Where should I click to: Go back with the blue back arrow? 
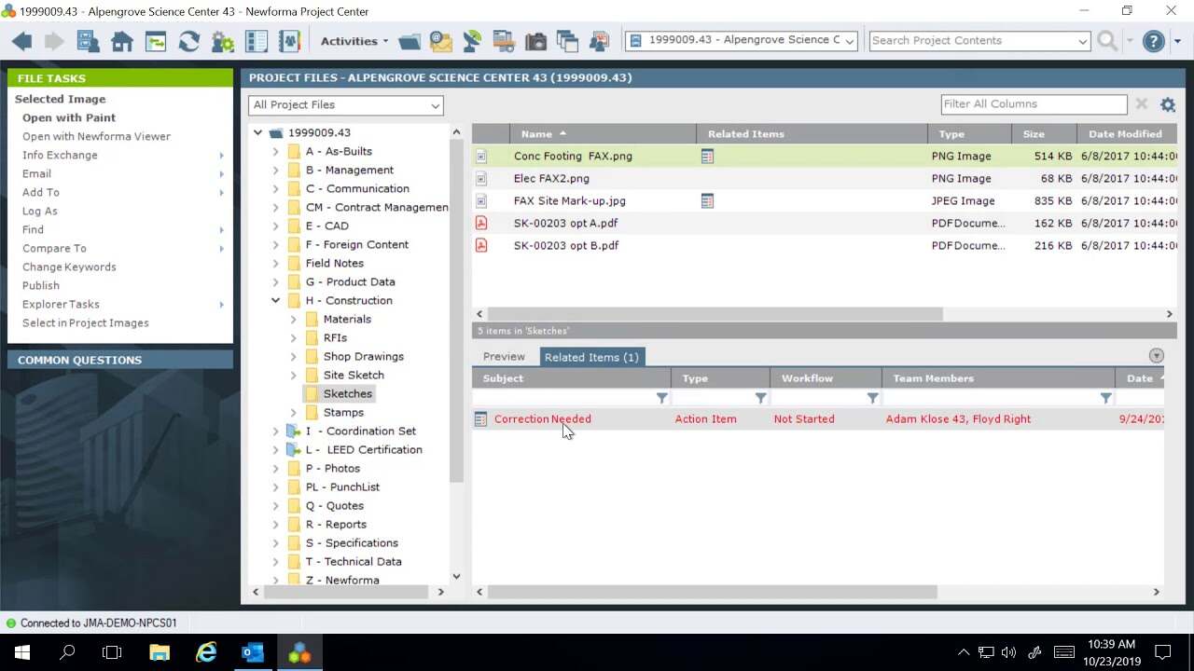(22, 41)
